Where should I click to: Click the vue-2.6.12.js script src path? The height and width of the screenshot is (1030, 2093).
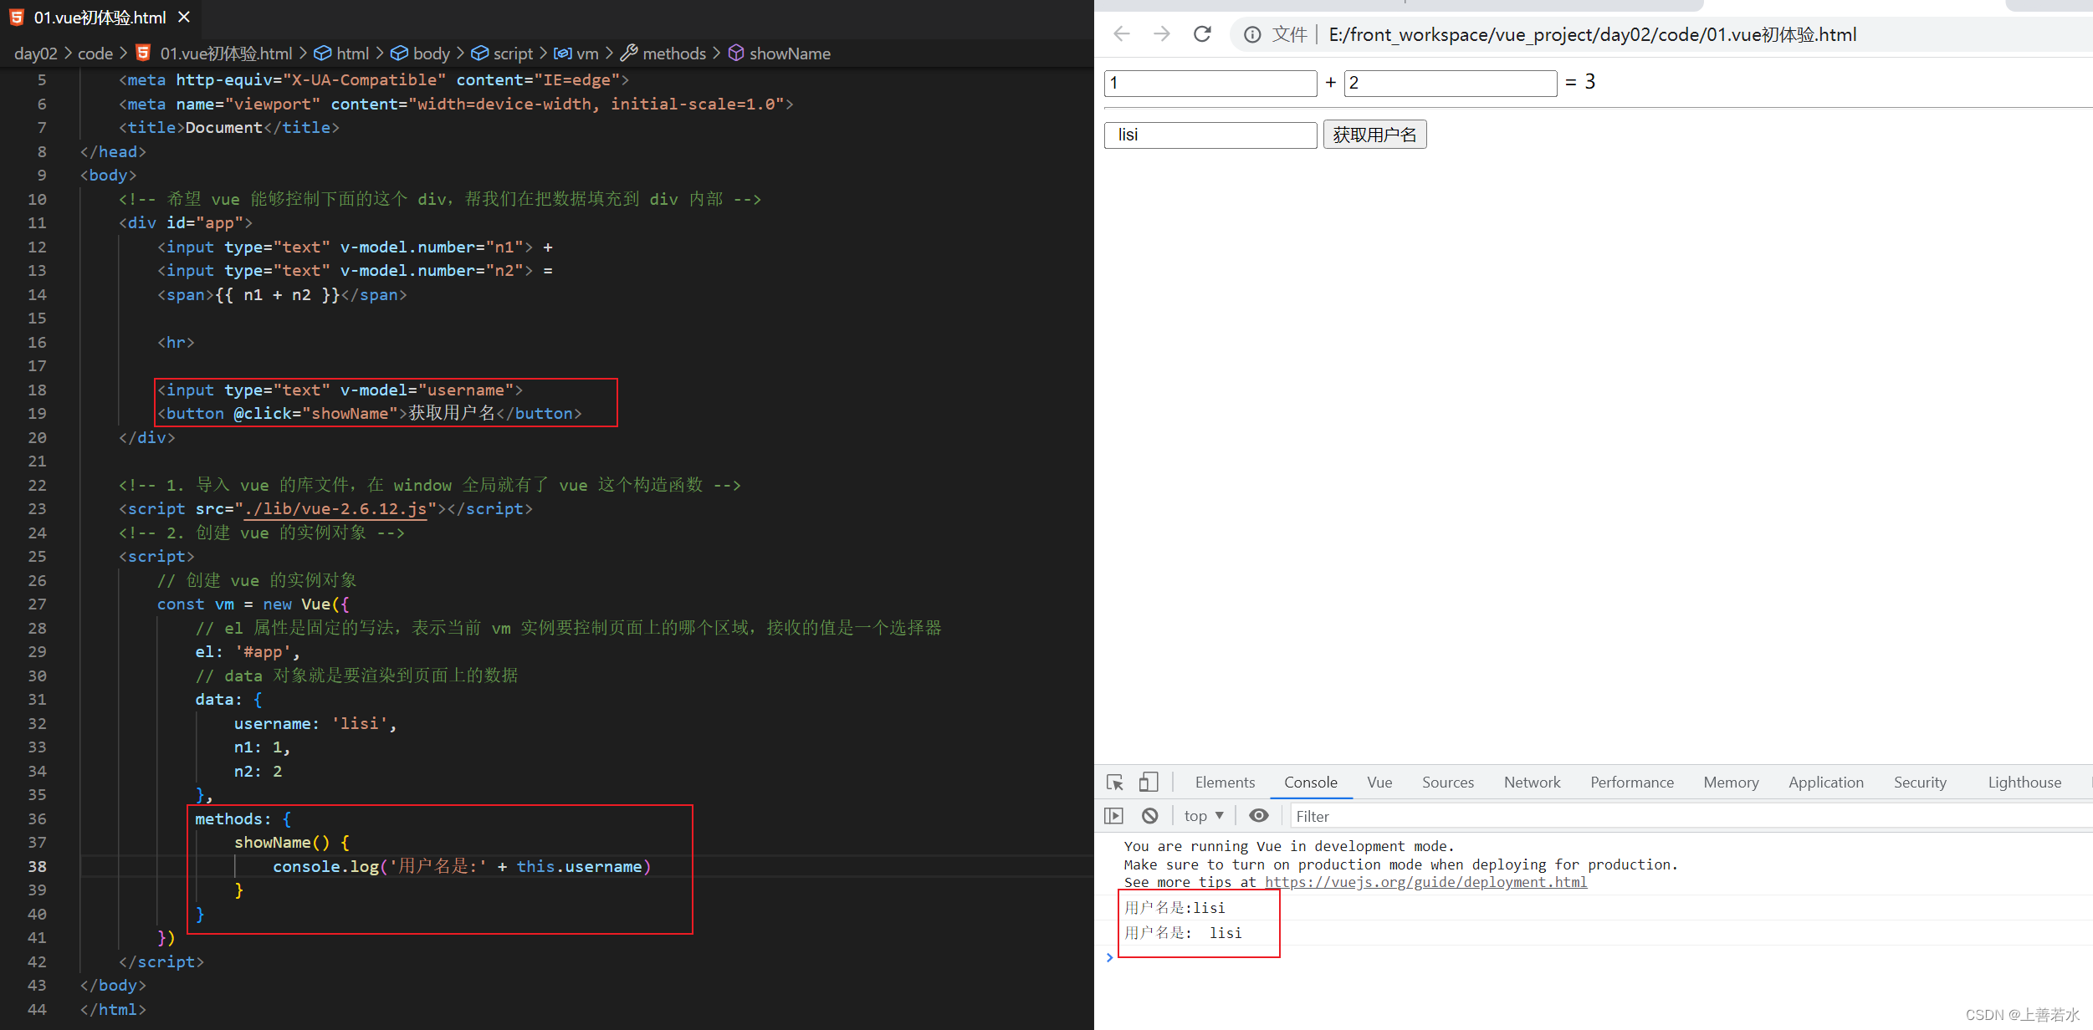tap(335, 509)
